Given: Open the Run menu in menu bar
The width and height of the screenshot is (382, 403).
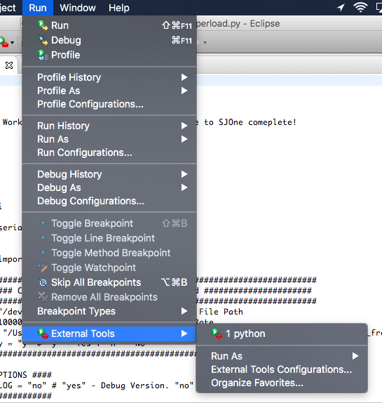Looking at the screenshot, I should tap(38, 8).
